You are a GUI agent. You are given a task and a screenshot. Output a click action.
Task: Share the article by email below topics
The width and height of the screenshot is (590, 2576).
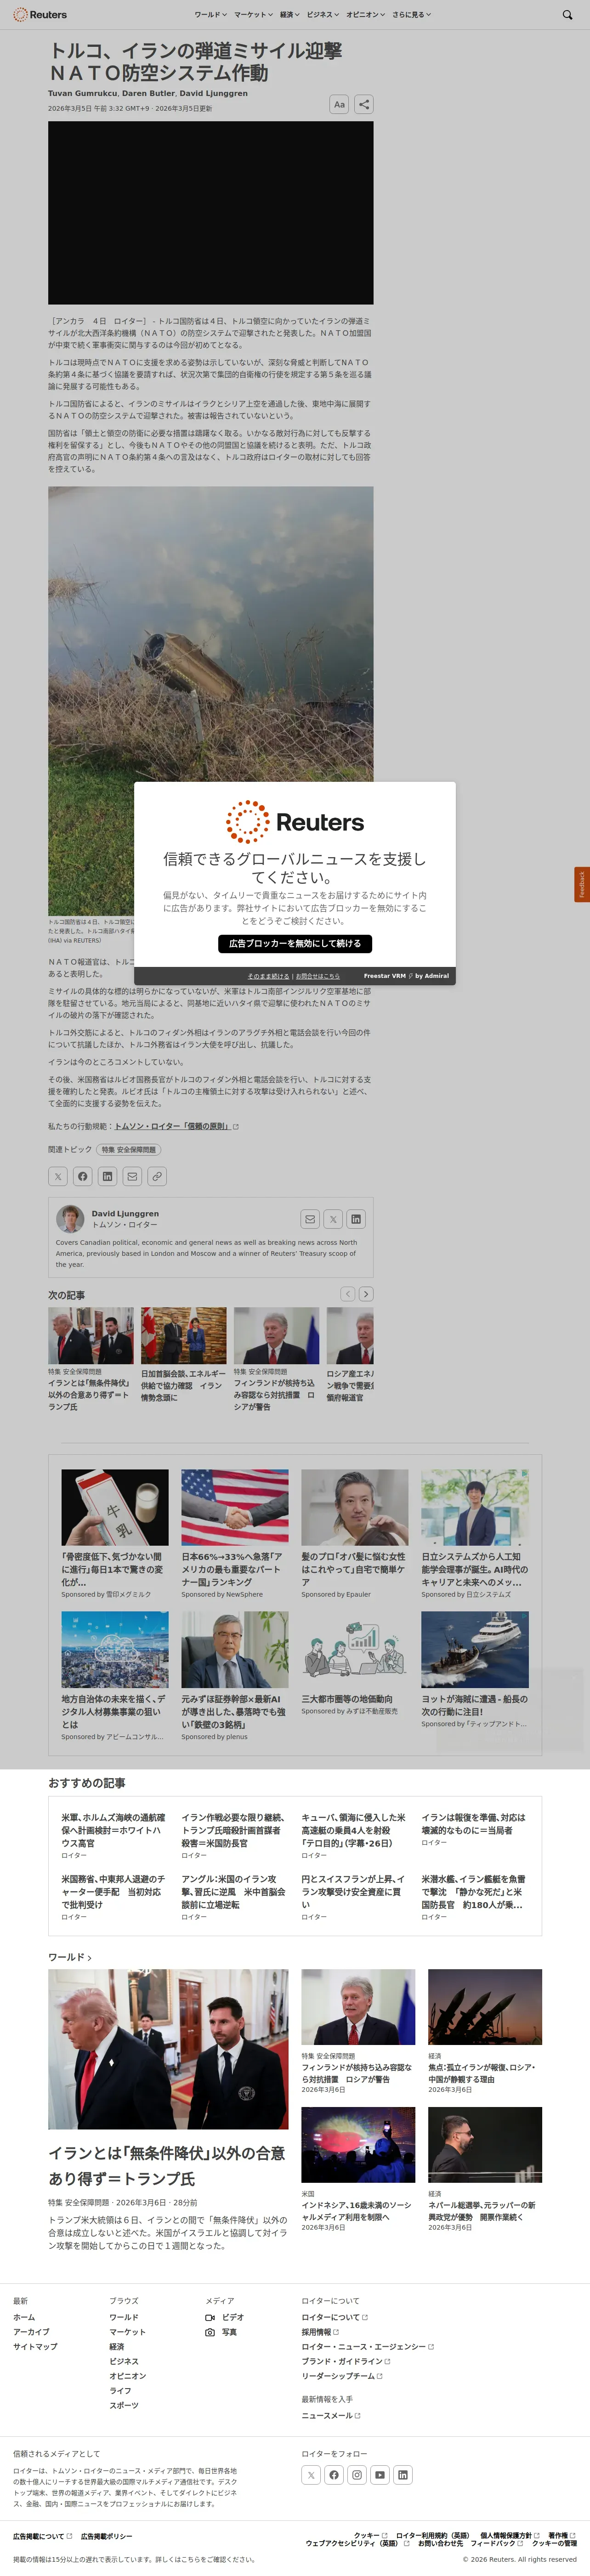tap(132, 1176)
